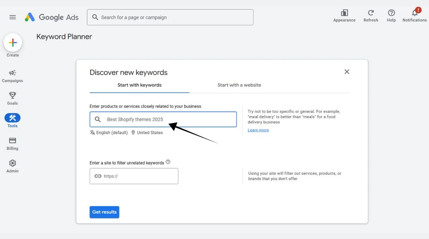Click the Create plus button
429x239 pixels.
13,42
